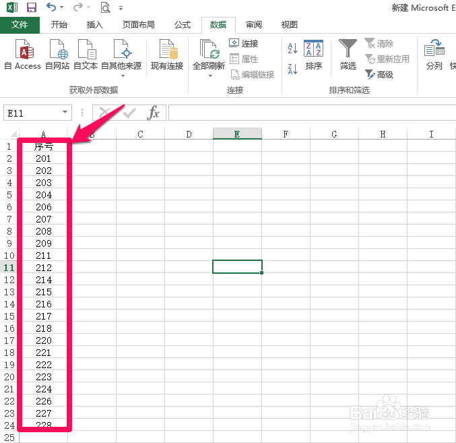Viewport: 456px width, 443px height.
Task: Click Clear filter (清除) button
Action: pyautogui.click(x=379, y=43)
